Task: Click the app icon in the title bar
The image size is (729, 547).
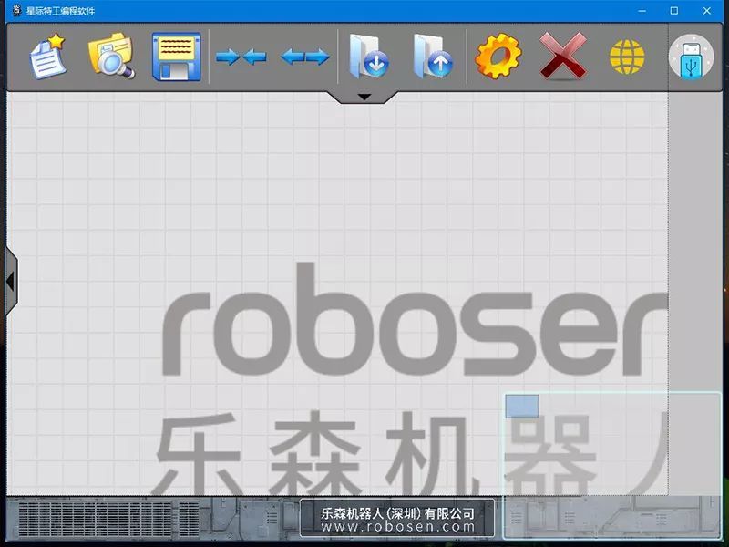Action: click(x=16, y=10)
